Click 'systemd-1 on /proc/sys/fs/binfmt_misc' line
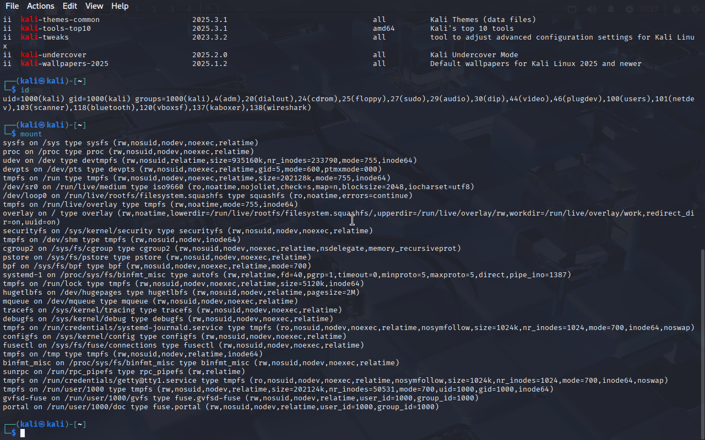The width and height of the screenshot is (705, 440). pos(287,275)
